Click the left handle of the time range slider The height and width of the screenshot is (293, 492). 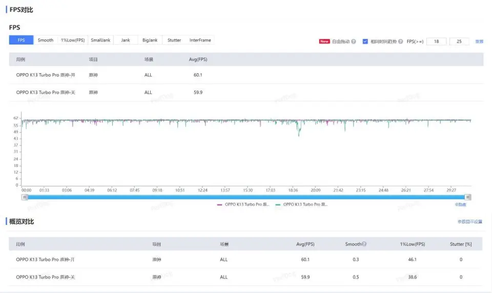tap(24, 197)
